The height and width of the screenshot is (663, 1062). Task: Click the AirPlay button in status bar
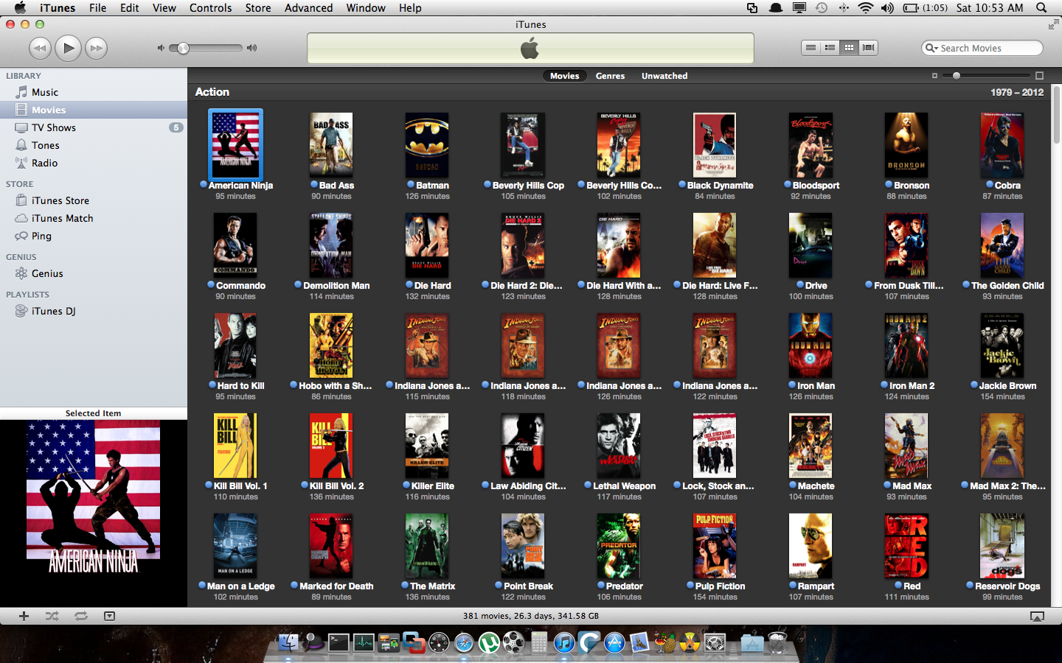[1037, 617]
